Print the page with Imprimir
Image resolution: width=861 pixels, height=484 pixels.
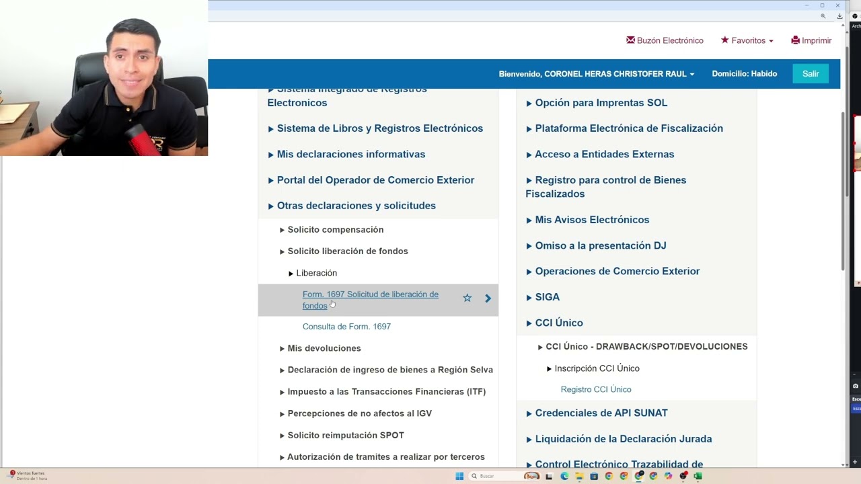point(811,40)
